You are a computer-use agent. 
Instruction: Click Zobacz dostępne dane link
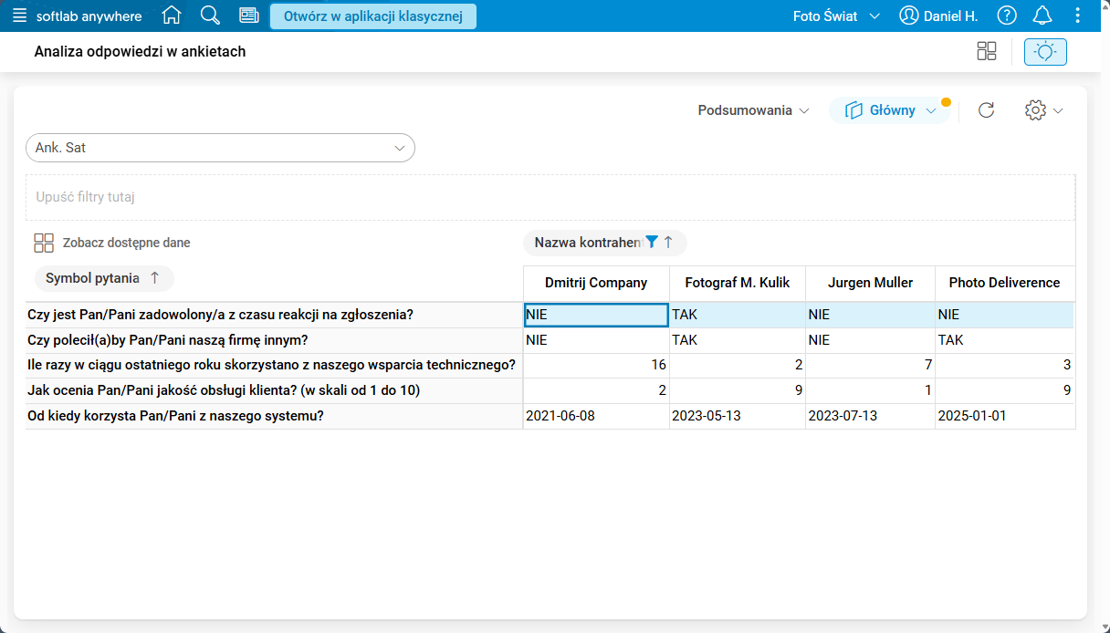click(126, 243)
